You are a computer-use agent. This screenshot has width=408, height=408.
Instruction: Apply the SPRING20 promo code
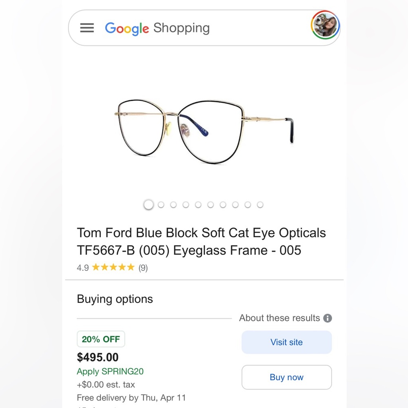point(110,372)
